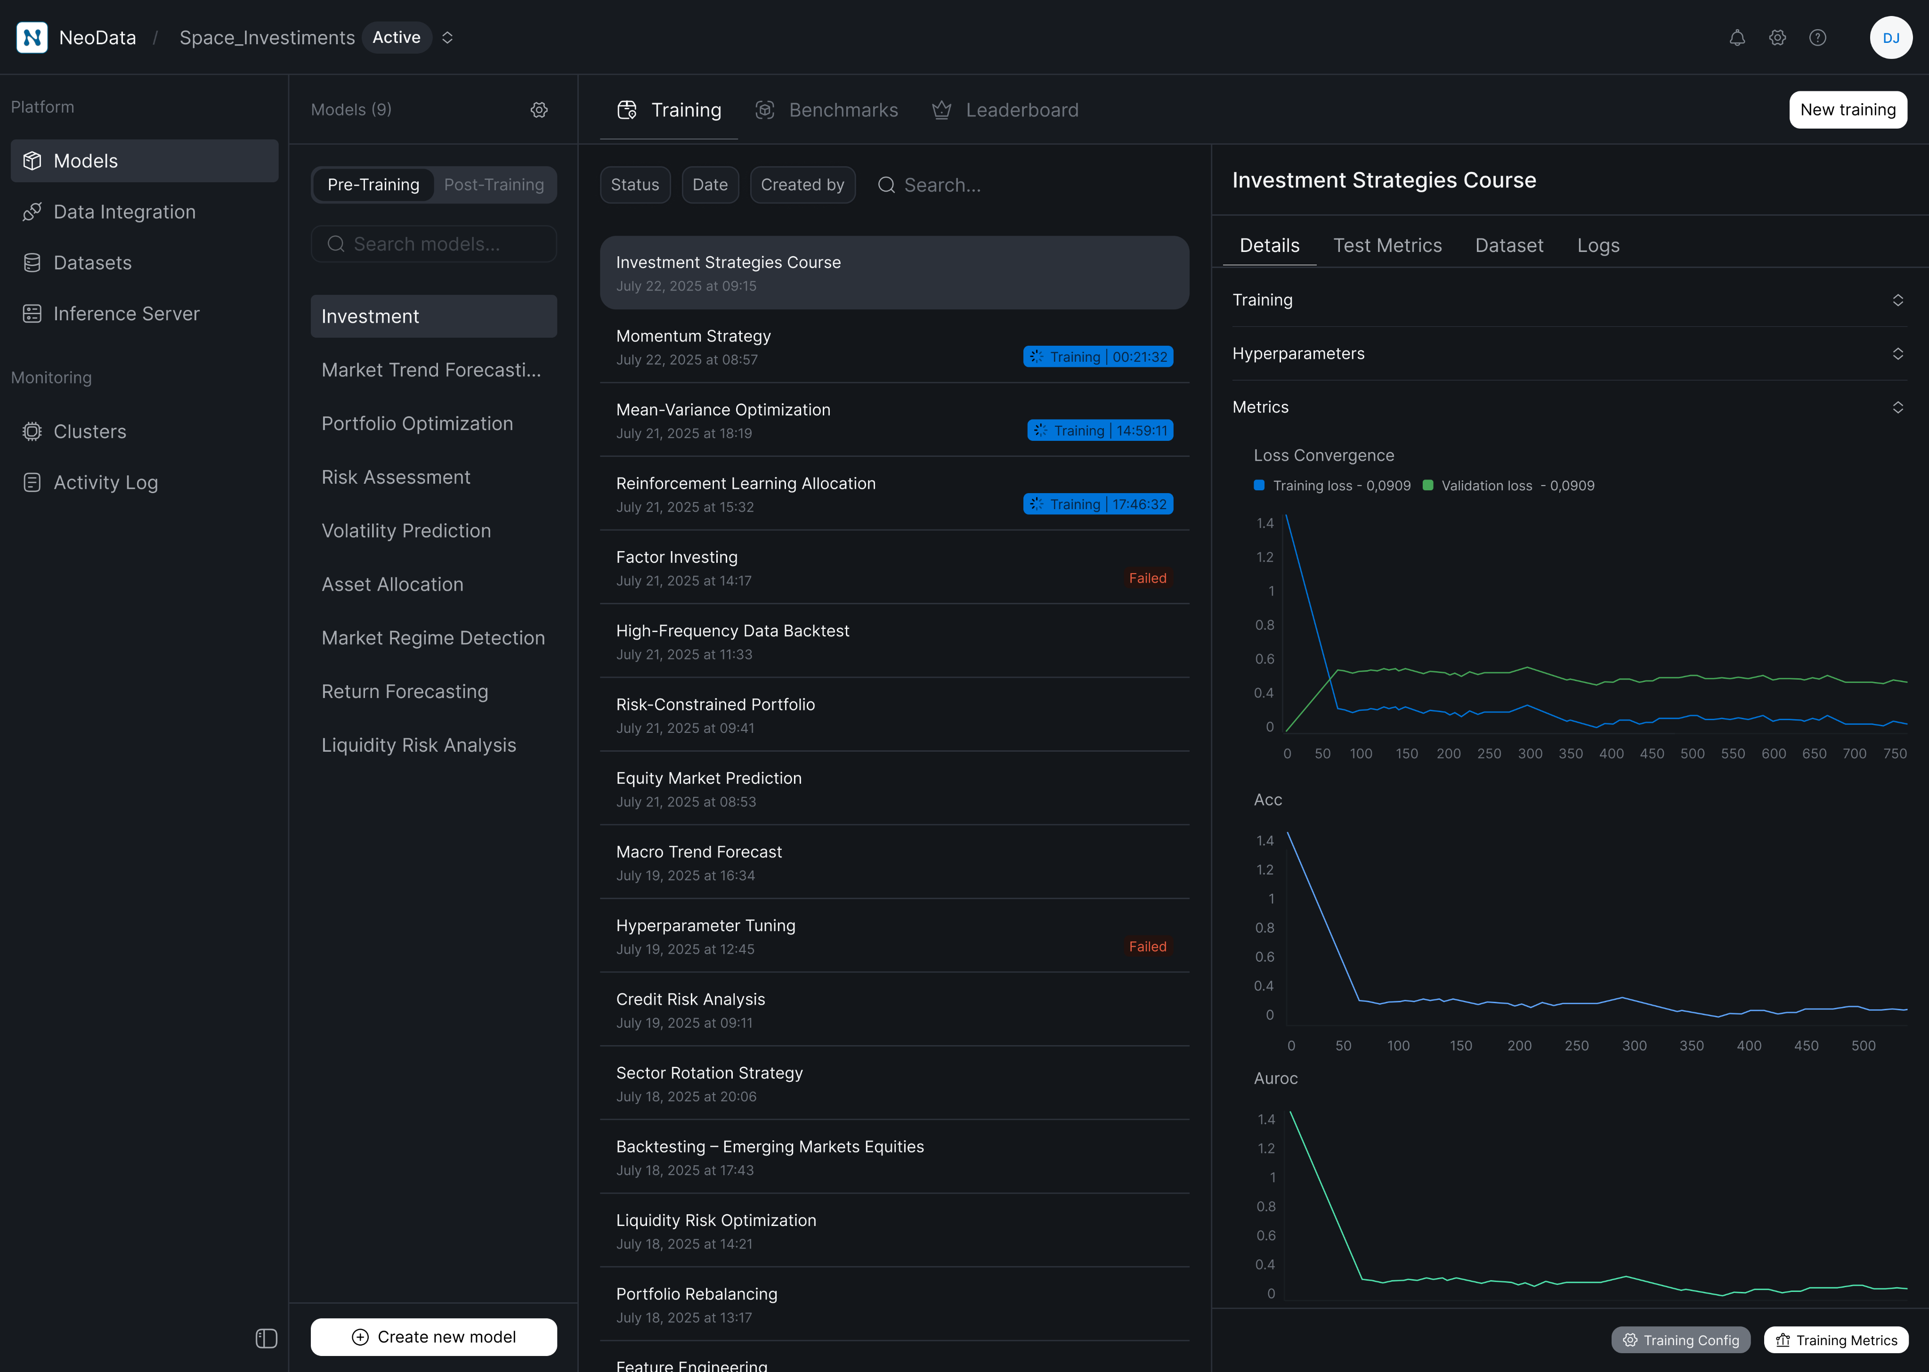Open Clusters from the sidebar
Viewport: 1929px width, 1372px height.
[x=89, y=432]
